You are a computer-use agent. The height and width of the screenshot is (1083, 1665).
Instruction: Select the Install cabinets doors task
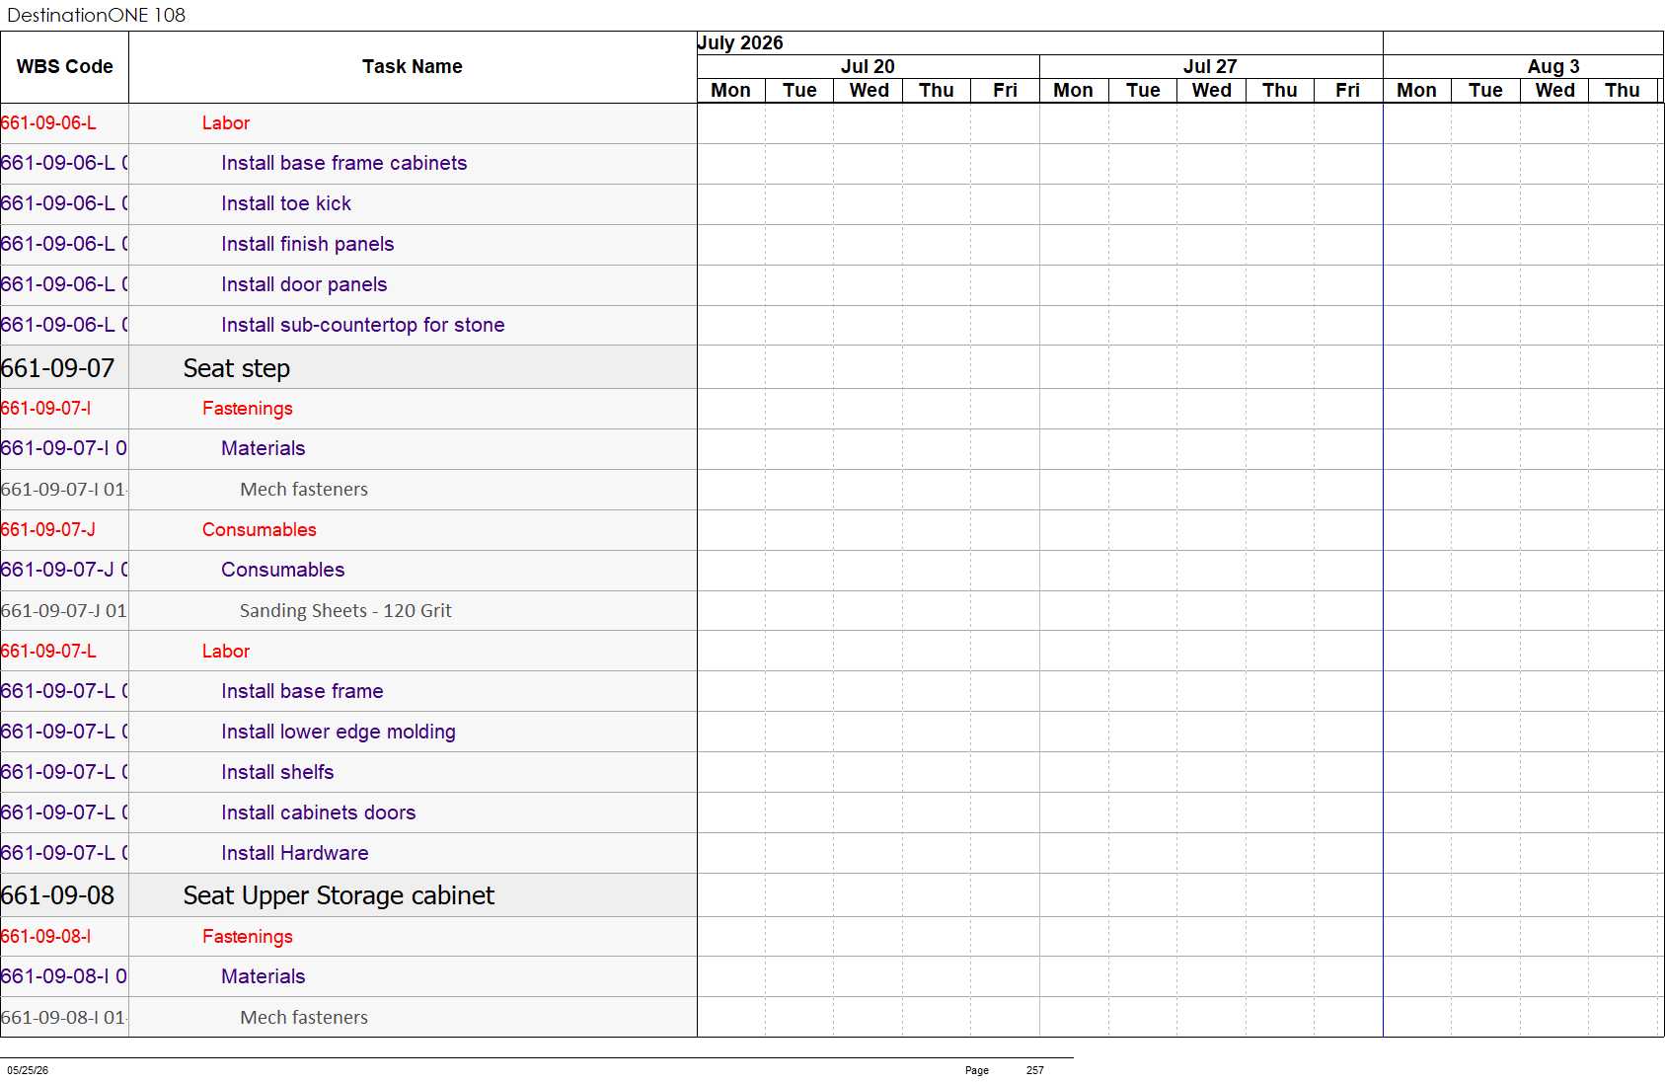click(x=319, y=812)
